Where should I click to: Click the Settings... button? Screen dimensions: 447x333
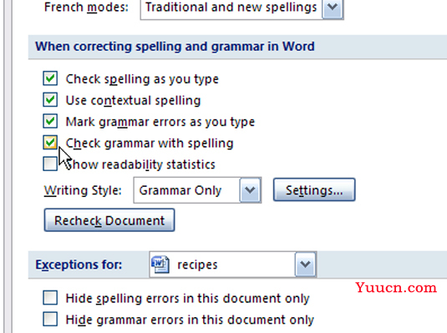point(314,190)
